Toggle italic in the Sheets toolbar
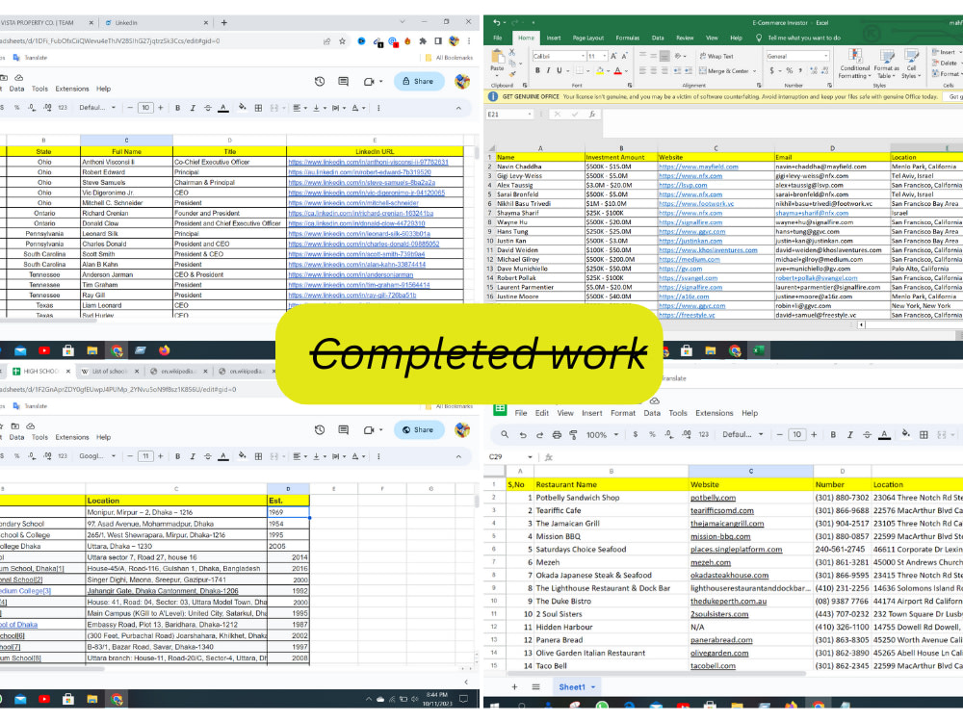 [848, 434]
